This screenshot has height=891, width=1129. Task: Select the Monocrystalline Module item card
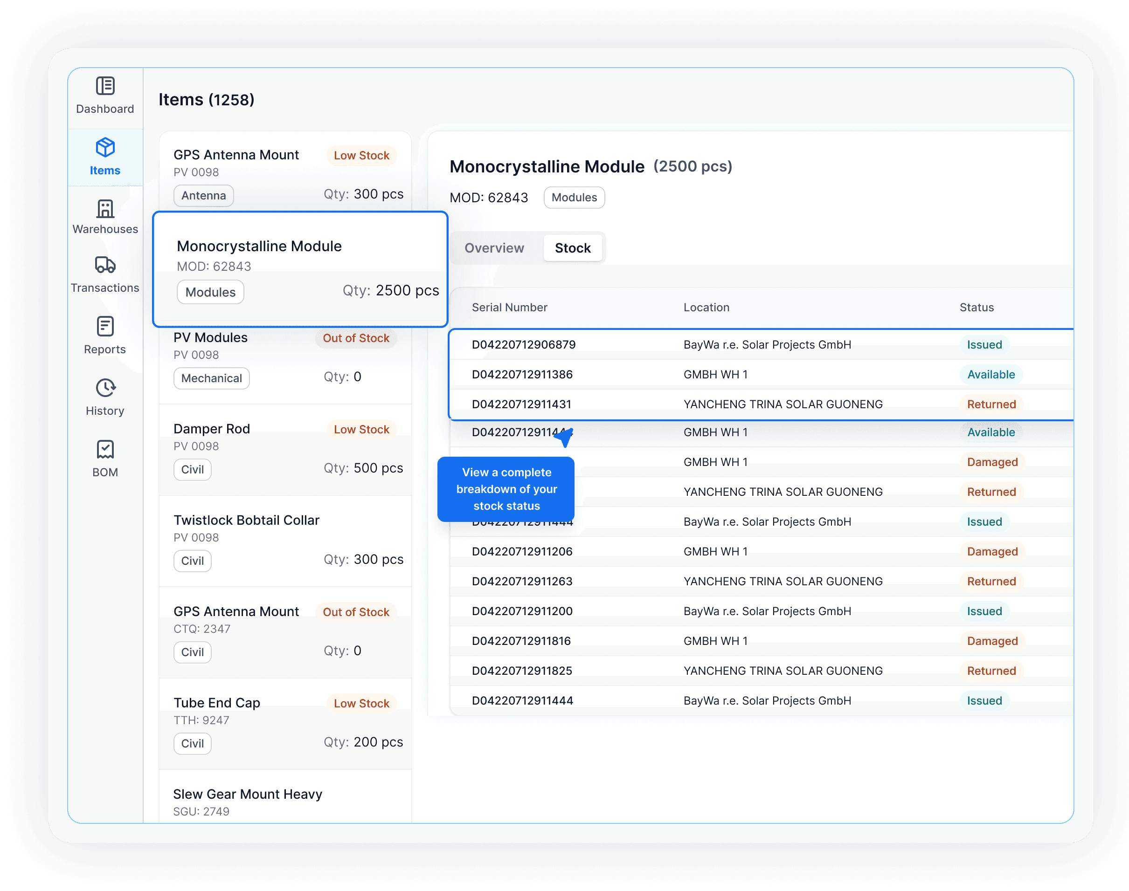click(x=300, y=269)
